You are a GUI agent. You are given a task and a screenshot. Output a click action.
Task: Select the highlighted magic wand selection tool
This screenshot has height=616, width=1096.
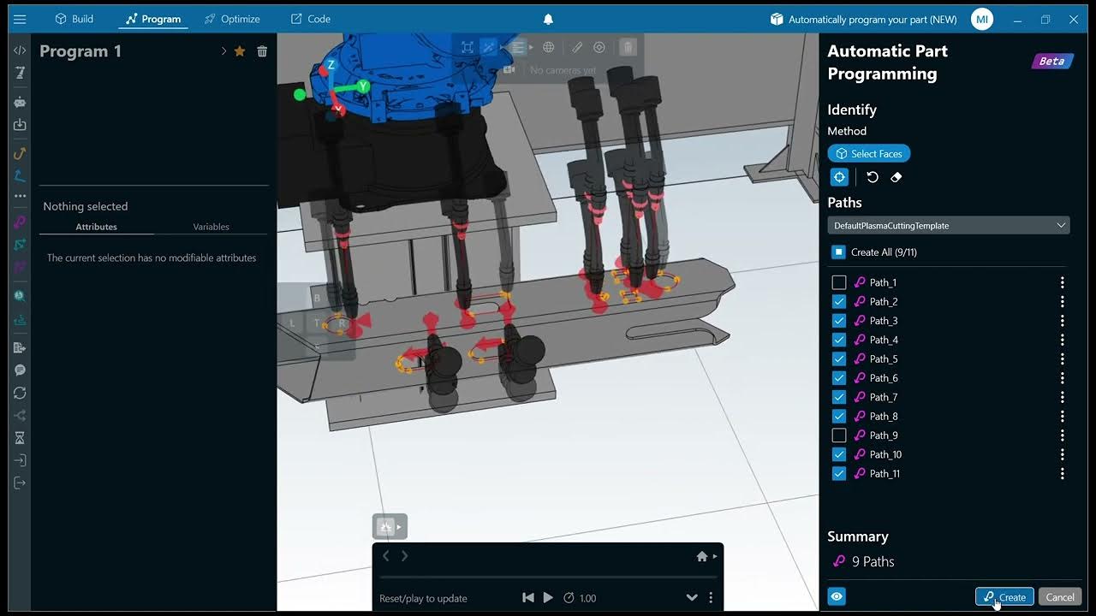(x=489, y=47)
